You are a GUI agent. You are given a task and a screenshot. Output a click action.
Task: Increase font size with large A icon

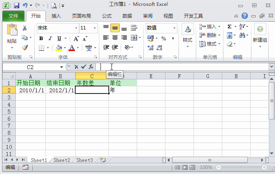click(76, 38)
